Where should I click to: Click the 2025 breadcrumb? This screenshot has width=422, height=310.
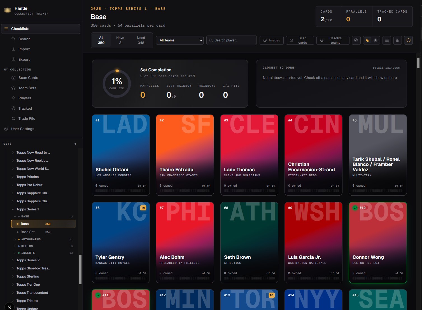96,9
